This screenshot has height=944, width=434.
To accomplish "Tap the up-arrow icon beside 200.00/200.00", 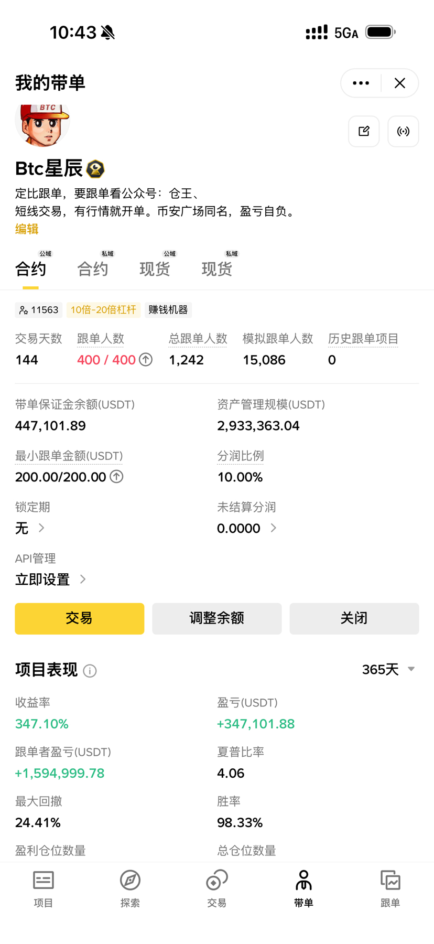I will pyautogui.click(x=116, y=477).
